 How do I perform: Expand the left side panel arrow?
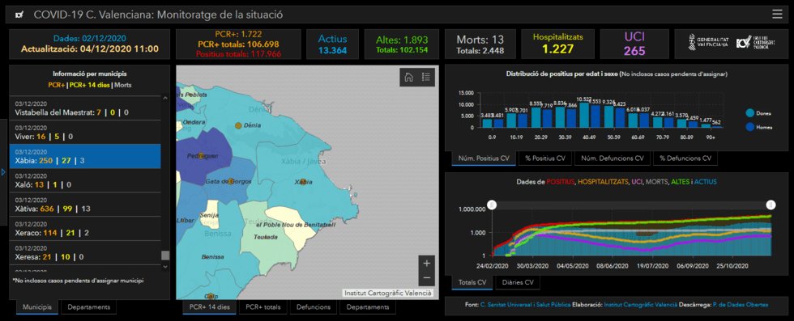tap(3, 172)
